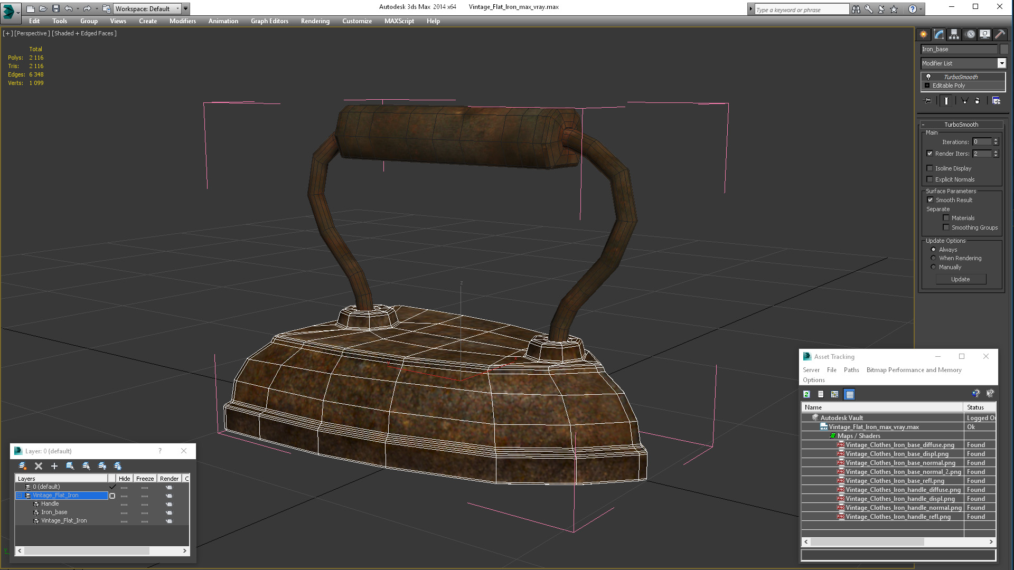
Task: Open the Edit menu
Action: [x=34, y=21]
